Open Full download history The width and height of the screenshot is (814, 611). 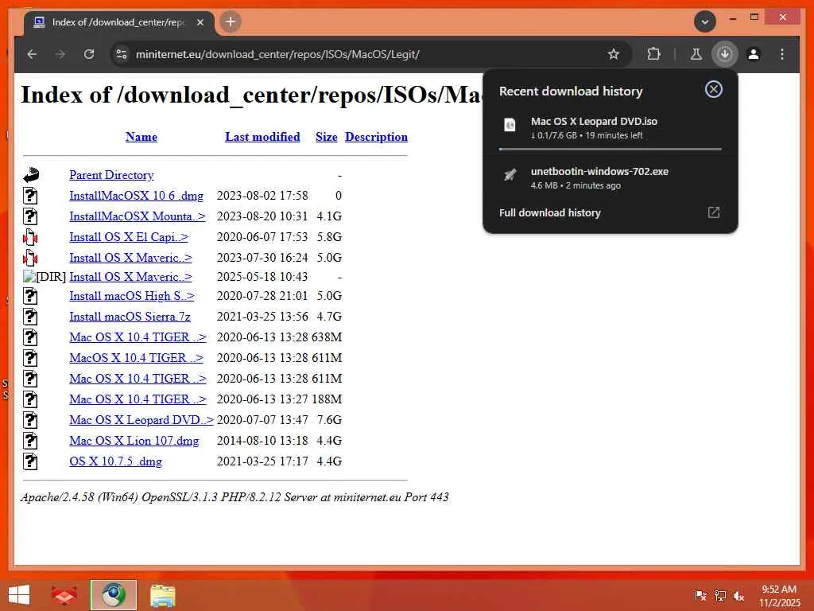coord(550,212)
